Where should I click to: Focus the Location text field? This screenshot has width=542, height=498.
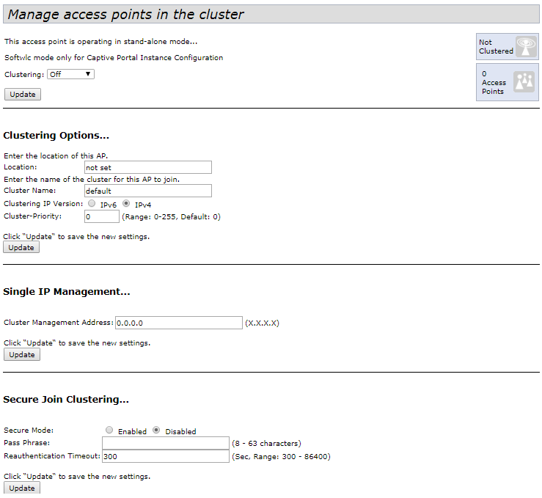(147, 167)
